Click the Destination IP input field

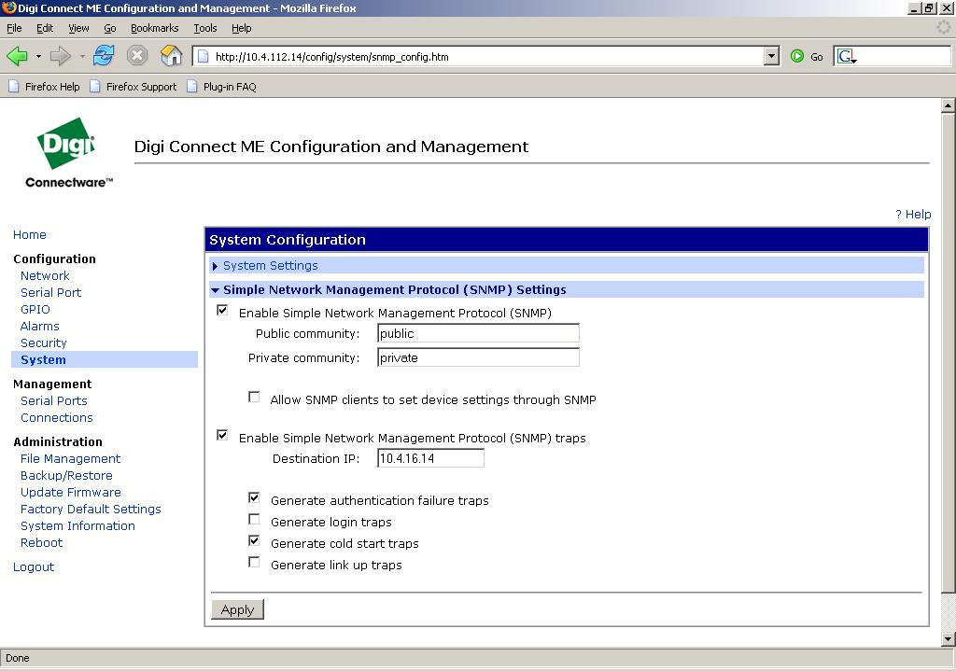pyautogui.click(x=430, y=458)
